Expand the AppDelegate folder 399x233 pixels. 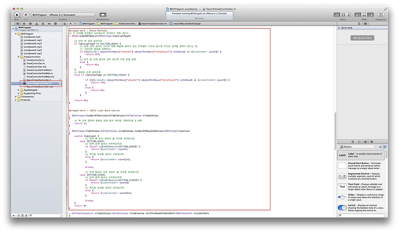coord(19,90)
